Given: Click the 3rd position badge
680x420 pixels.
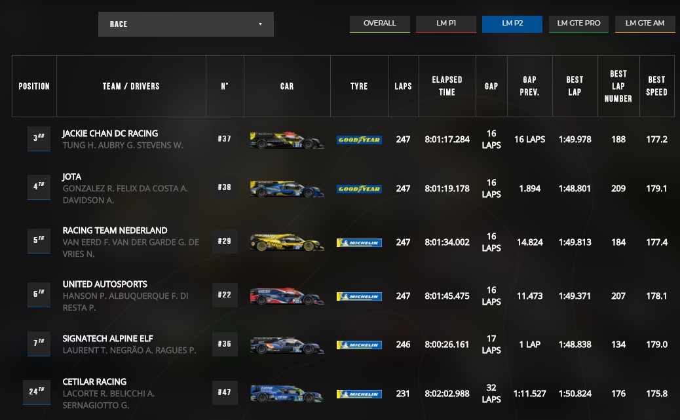Looking at the screenshot, I should pos(39,138).
